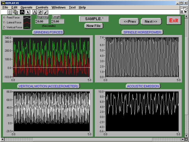The image size is (189, 142).
Task: Open the Text menu
Action: pos(72,7)
